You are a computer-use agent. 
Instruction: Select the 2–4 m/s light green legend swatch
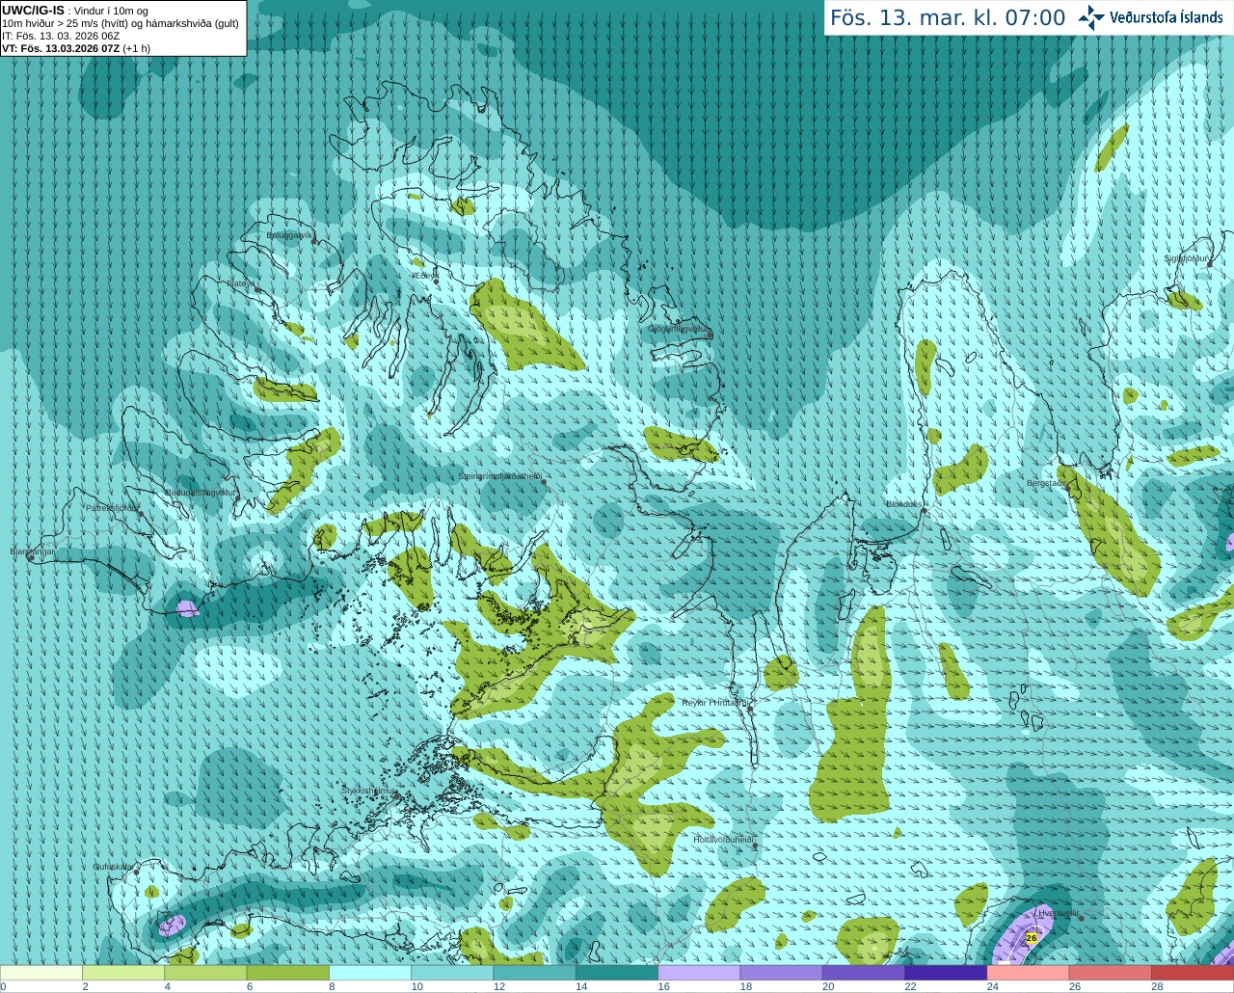123,973
